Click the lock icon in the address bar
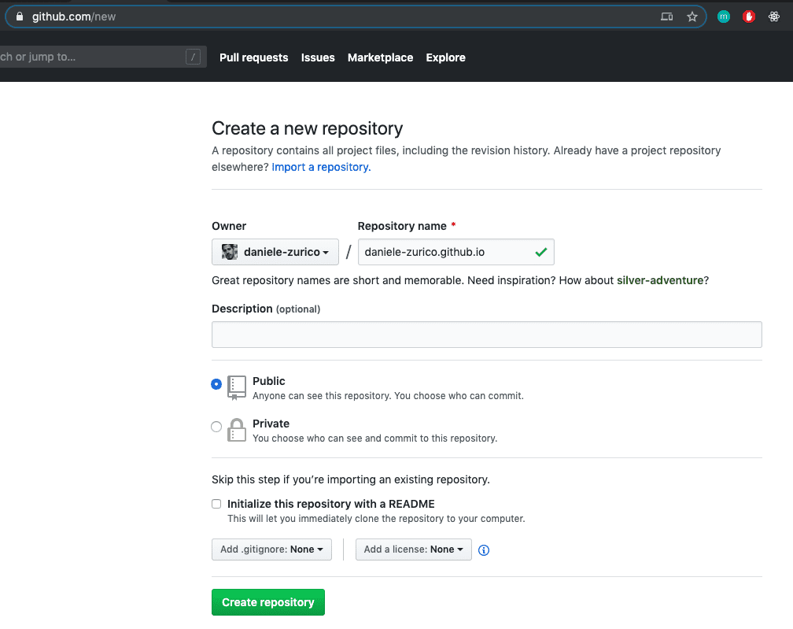 (x=19, y=17)
